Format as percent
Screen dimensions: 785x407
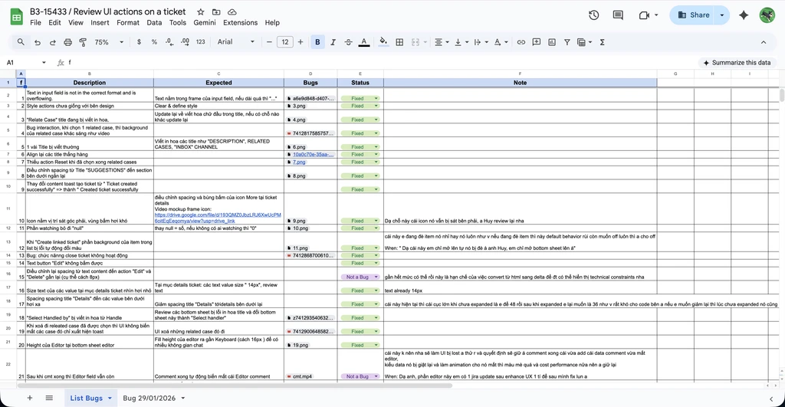coord(154,42)
